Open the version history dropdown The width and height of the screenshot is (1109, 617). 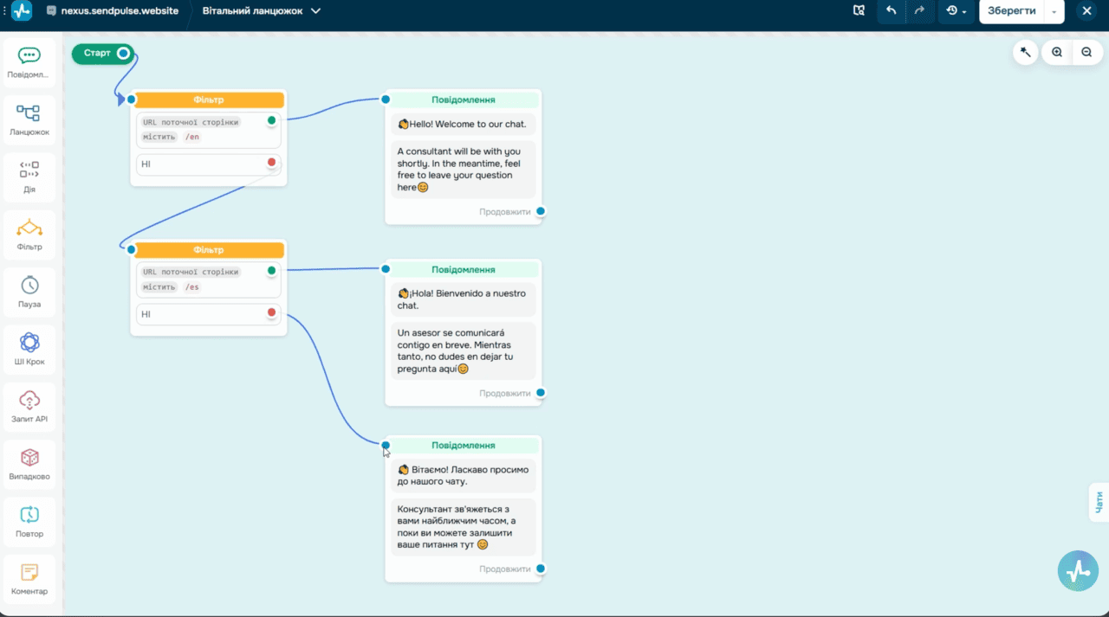tap(956, 11)
